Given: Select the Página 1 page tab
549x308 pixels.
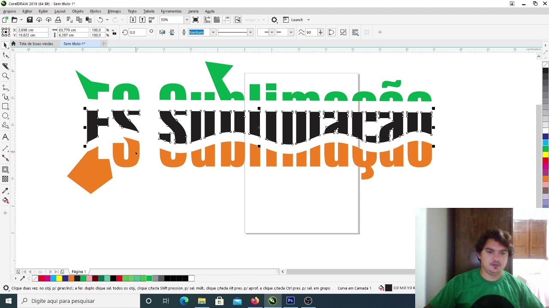Looking at the screenshot, I should (78, 272).
